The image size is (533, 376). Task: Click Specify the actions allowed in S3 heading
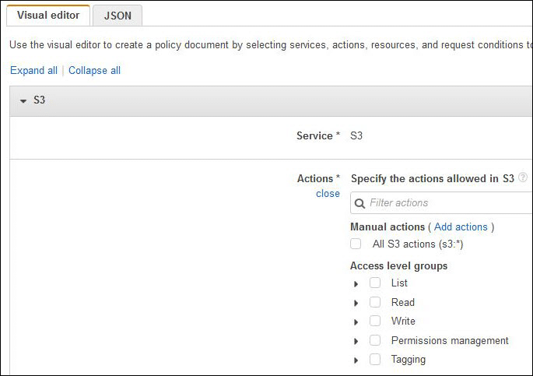click(433, 179)
